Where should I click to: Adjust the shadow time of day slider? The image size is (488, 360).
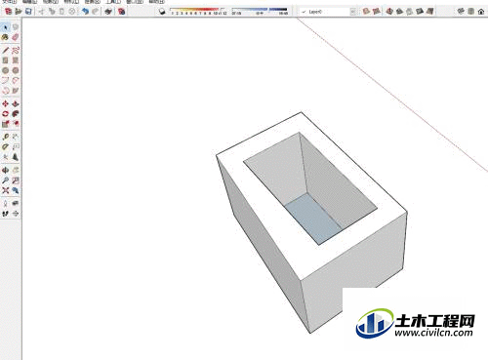click(260, 12)
